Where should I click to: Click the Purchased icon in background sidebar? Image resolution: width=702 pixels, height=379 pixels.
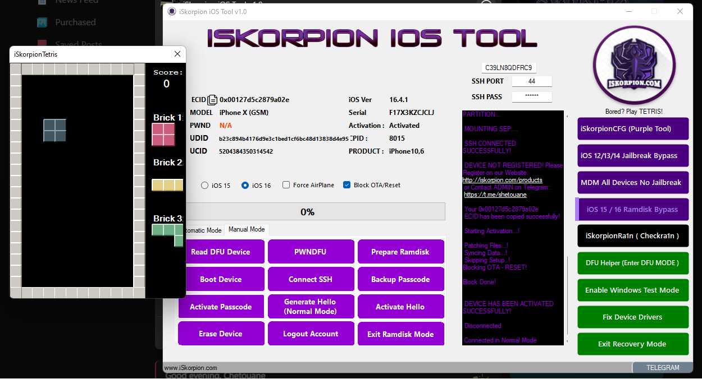42,22
